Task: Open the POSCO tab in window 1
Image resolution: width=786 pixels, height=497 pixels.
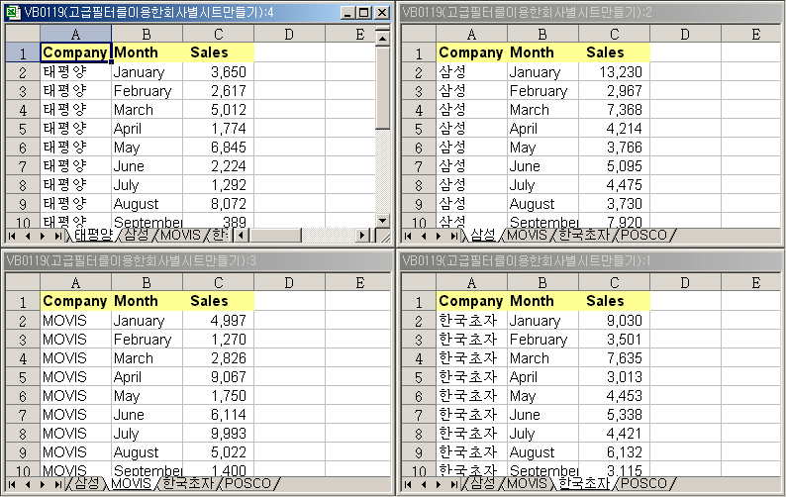Action: (x=644, y=484)
